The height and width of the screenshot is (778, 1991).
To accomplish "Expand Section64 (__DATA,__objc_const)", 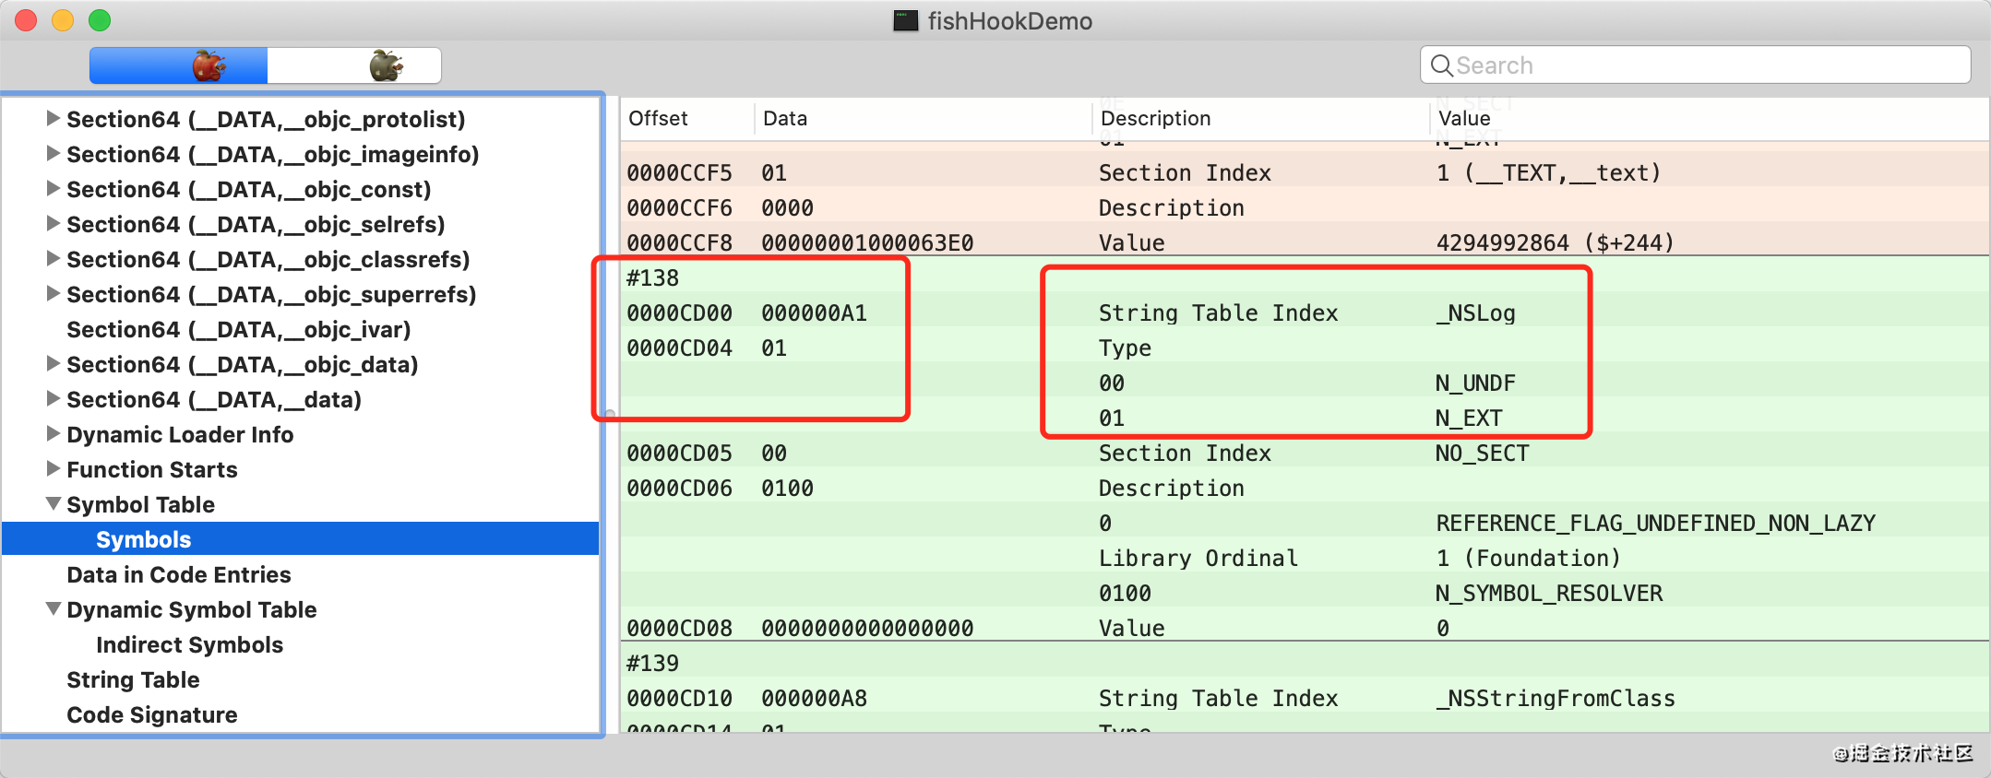I will 54,188.
